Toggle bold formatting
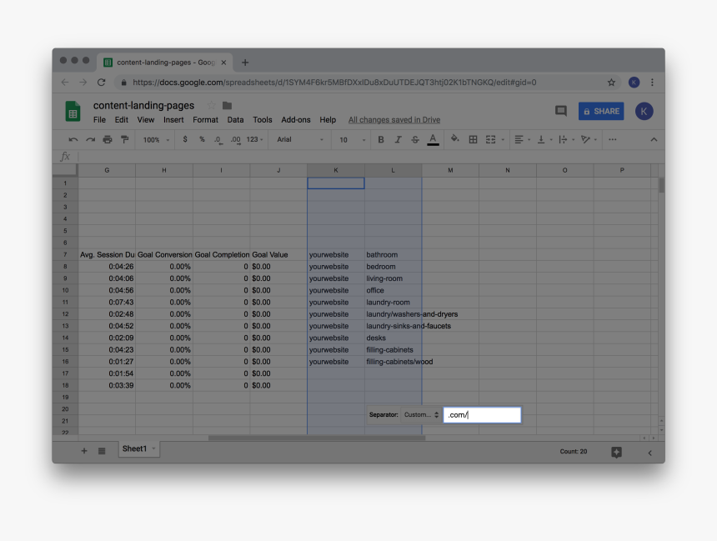Screen dimensions: 717x541 pyautogui.click(x=380, y=139)
